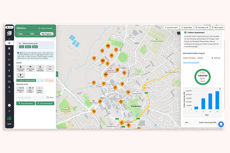
Task: Select the Ground Source Heat Pump asset
Action: point(21,68)
